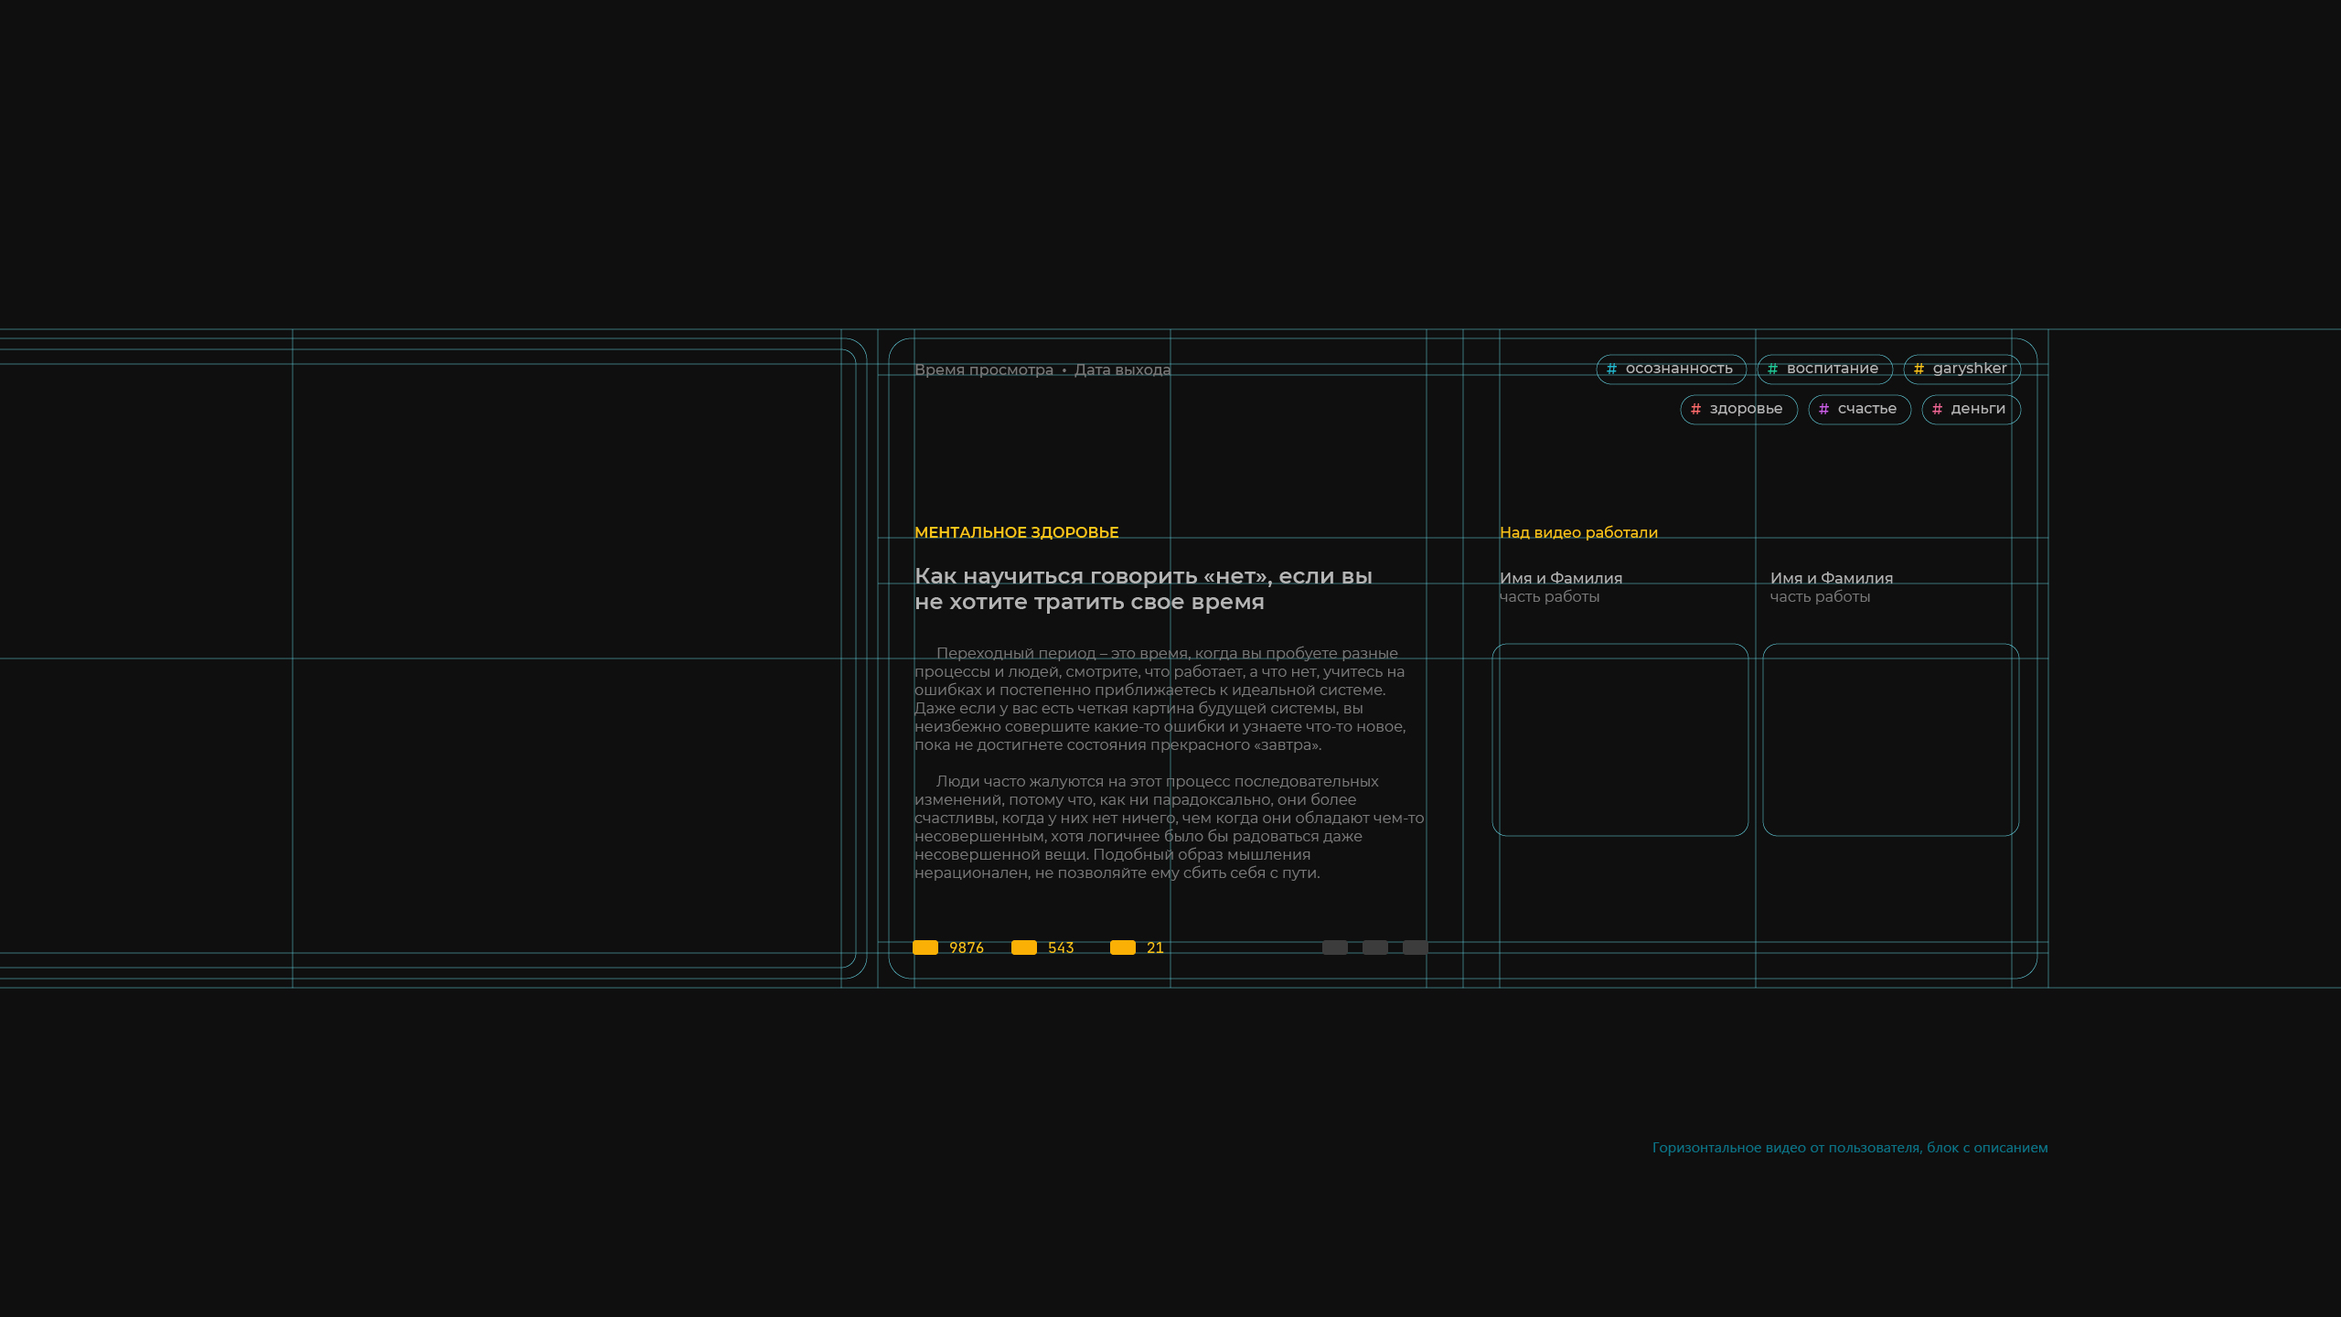Click the middle gray placeholder icon
This screenshot has width=2341, height=1317.
[x=1374, y=948]
